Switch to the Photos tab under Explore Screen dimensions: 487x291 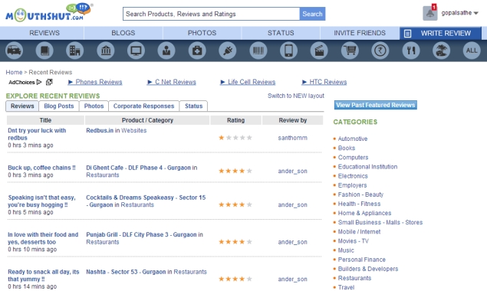pos(94,106)
